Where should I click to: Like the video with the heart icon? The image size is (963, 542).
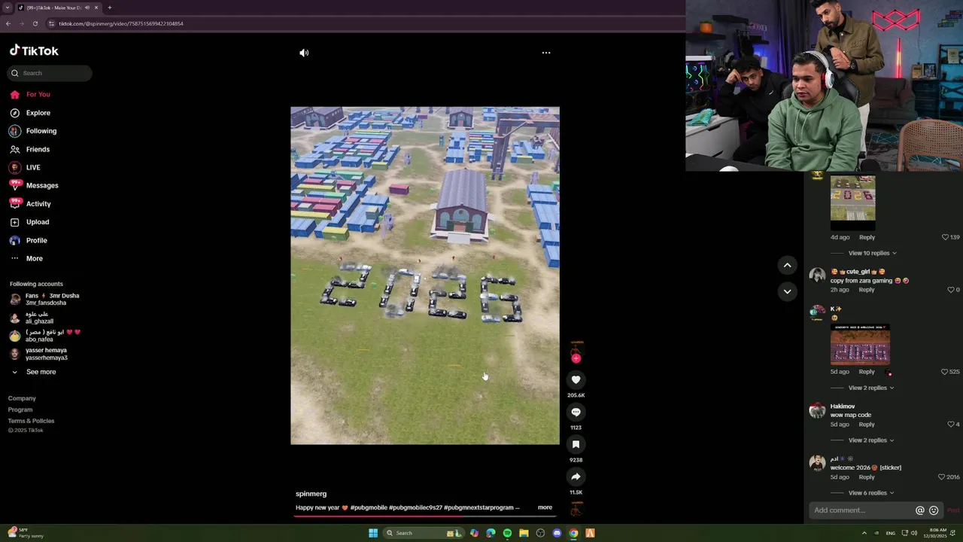coord(576,379)
